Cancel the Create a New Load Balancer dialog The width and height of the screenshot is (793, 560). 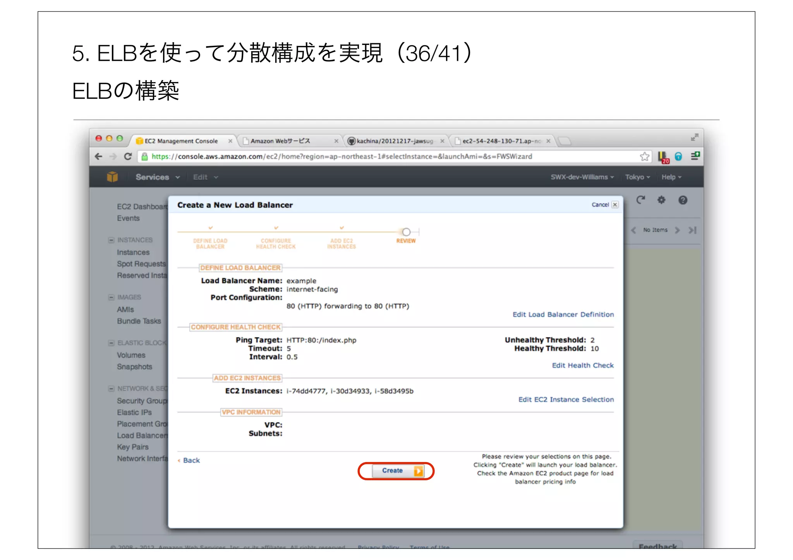click(604, 204)
